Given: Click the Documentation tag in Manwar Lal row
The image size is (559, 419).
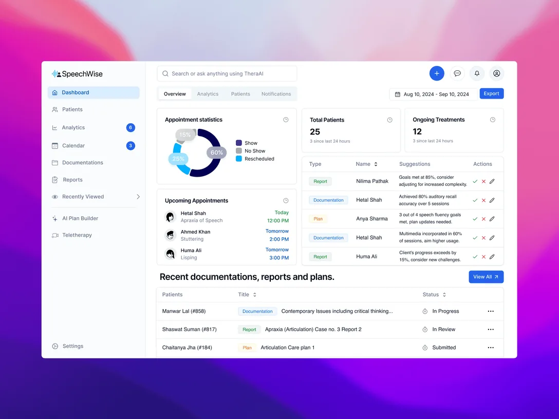Looking at the screenshot, I should 257,311.
